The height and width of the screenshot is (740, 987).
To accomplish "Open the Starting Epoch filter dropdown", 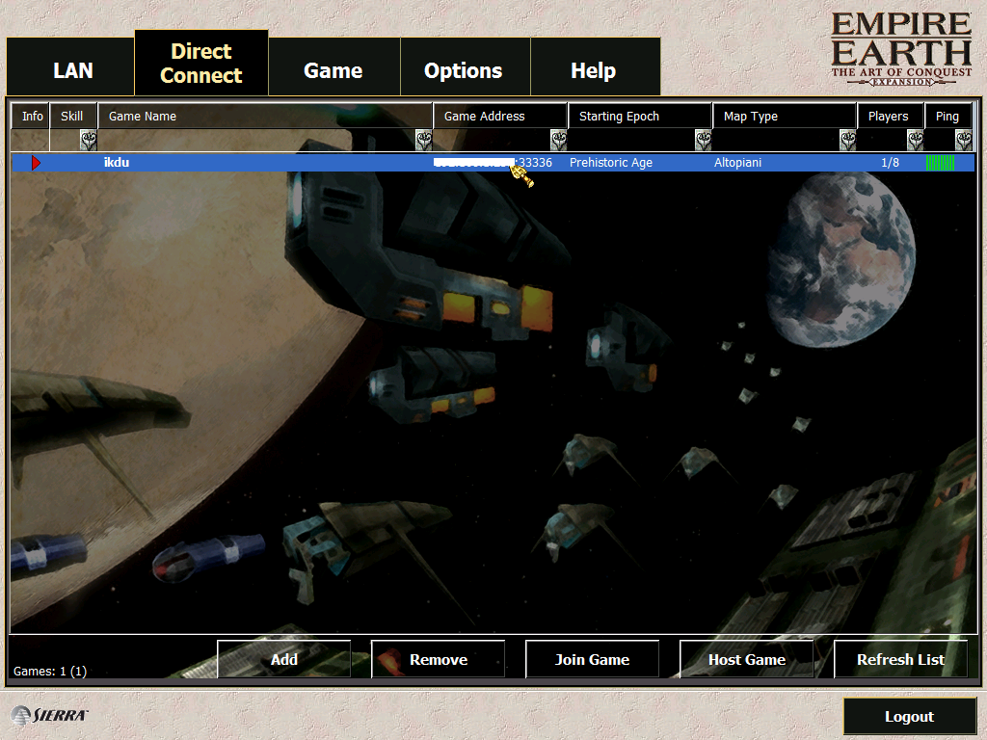I will [x=703, y=141].
